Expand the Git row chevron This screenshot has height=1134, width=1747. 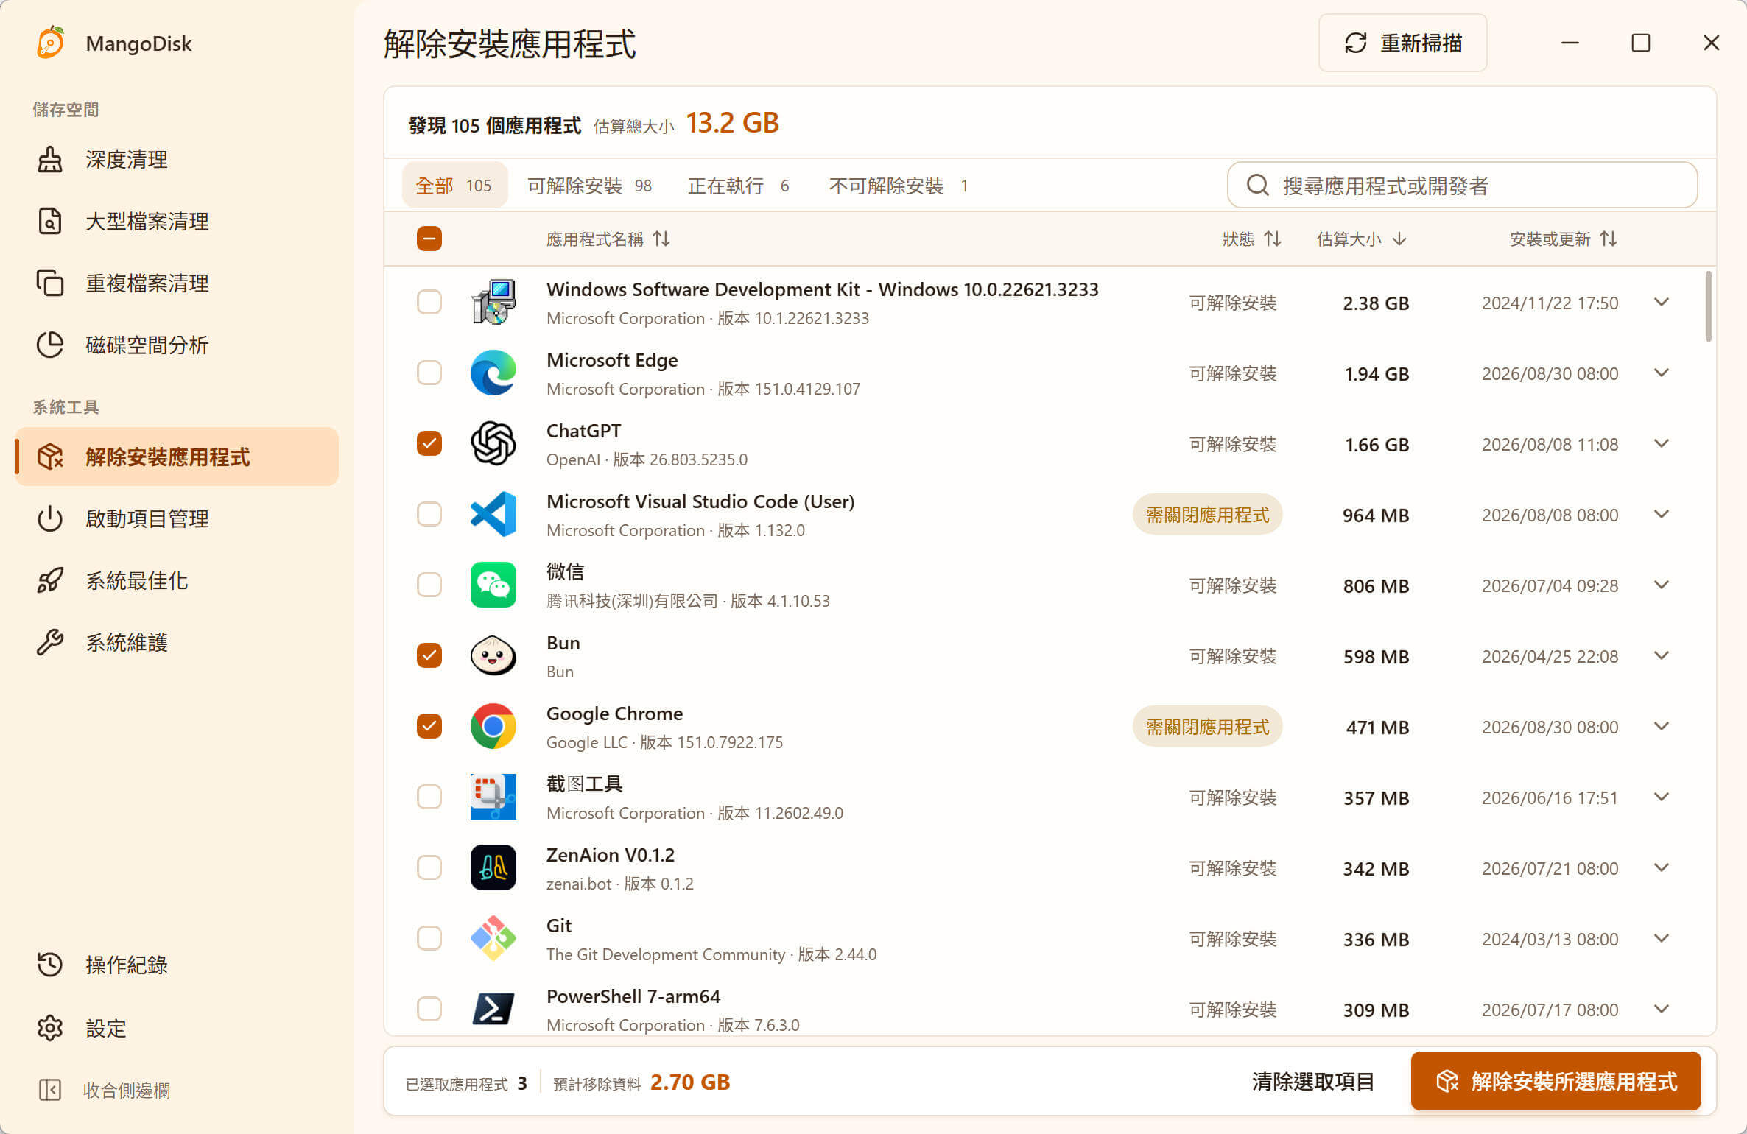point(1662,938)
